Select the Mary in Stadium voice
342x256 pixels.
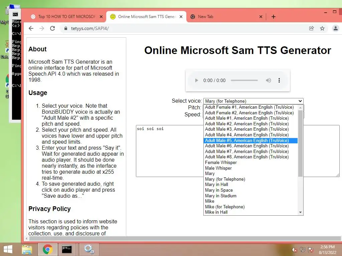pyautogui.click(x=250, y=196)
